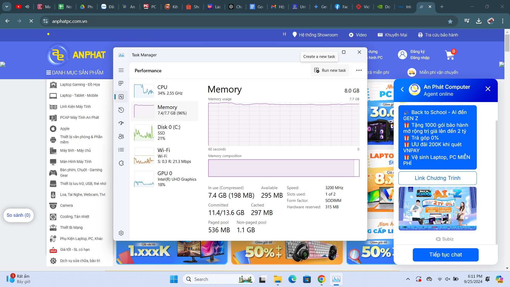Bookmark star icon in address bar
The width and height of the screenshot is (510, 287).
pyautogui.click(x=450, y=21)
